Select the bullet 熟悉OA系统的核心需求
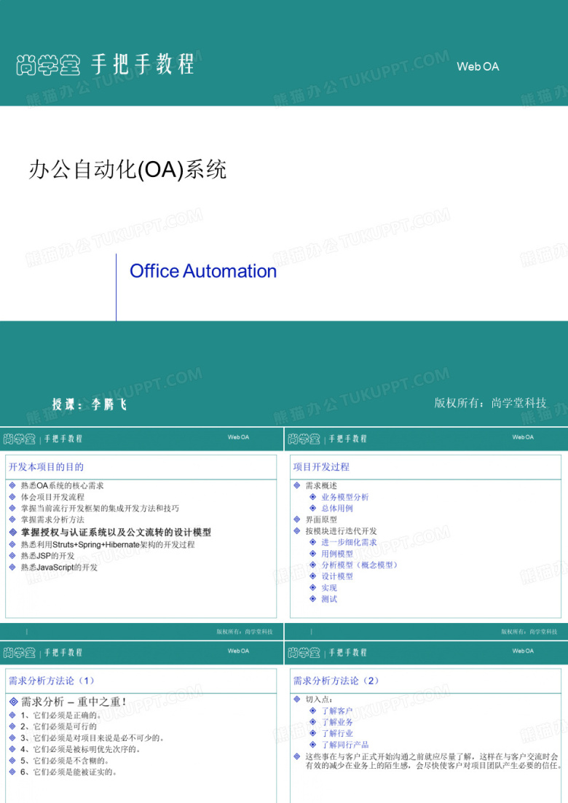 point(62,485)
